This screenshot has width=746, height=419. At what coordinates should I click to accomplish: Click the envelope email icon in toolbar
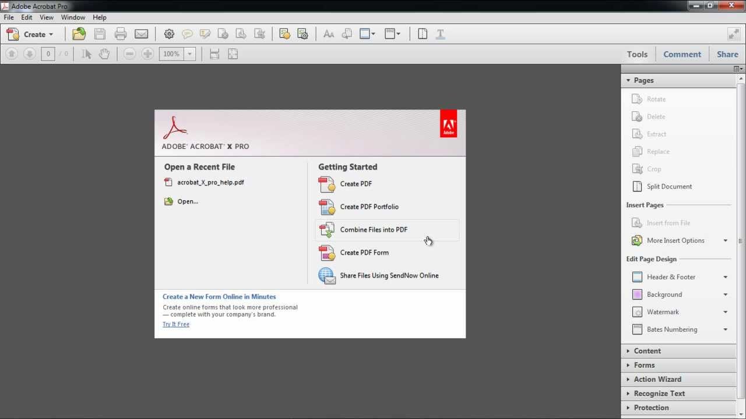tap(142, 34)
